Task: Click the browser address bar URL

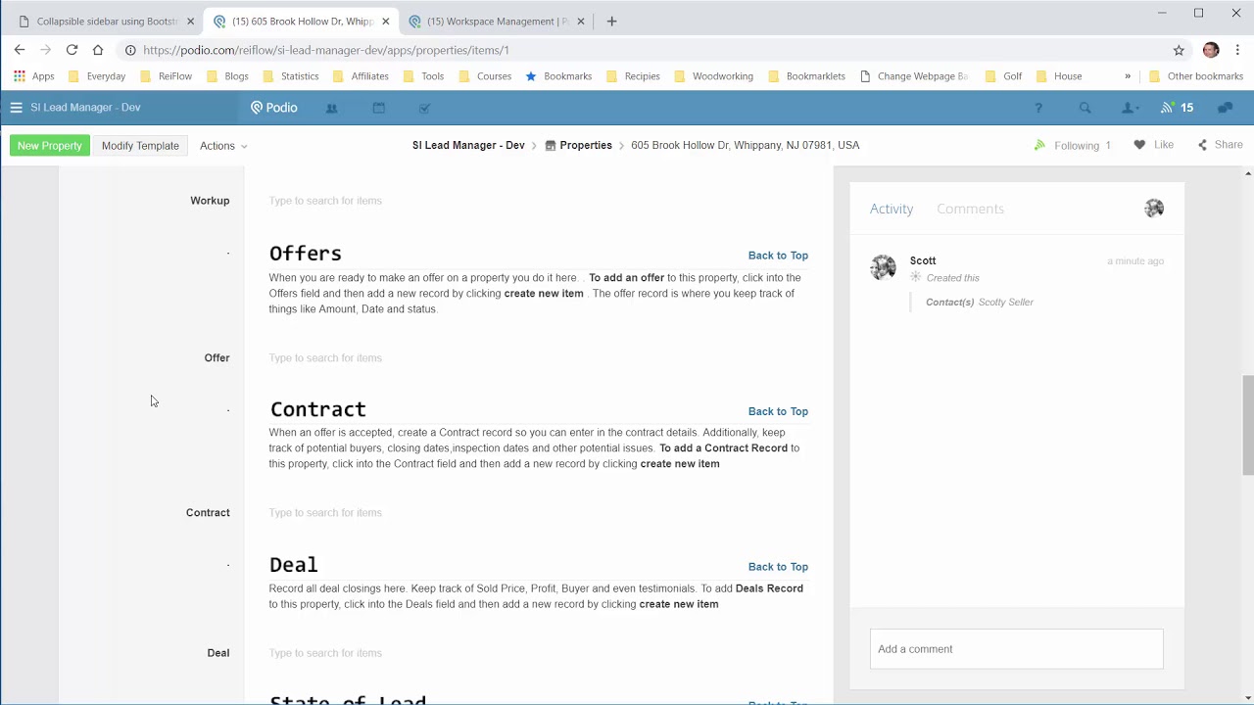Action: (326, 50)
